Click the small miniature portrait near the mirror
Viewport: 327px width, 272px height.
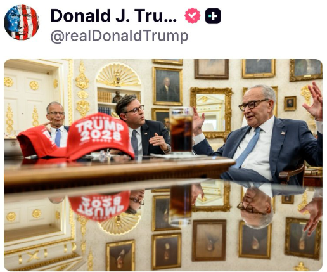[x=290, y=103]
